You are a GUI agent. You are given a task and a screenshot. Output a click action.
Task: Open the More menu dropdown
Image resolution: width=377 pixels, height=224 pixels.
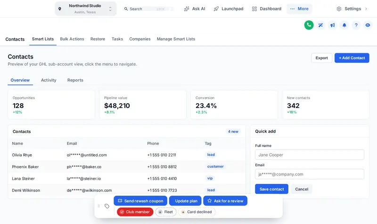299,8
